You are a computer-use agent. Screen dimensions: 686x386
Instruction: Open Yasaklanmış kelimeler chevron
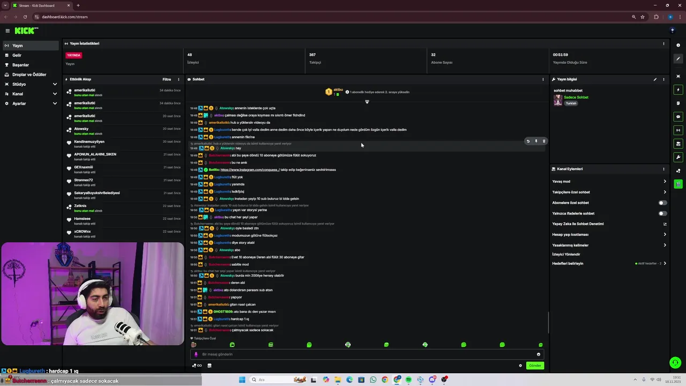[665, 245]
